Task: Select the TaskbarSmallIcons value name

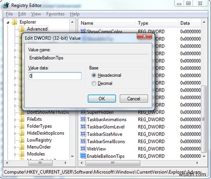Action: pyautogui.click(x=106, y=141)
